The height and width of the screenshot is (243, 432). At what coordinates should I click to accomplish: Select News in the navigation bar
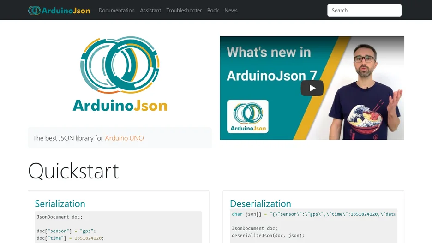231,11
